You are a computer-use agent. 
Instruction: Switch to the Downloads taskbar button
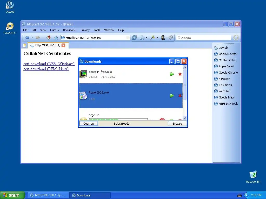pyautogui.click(x=90, y=195)
